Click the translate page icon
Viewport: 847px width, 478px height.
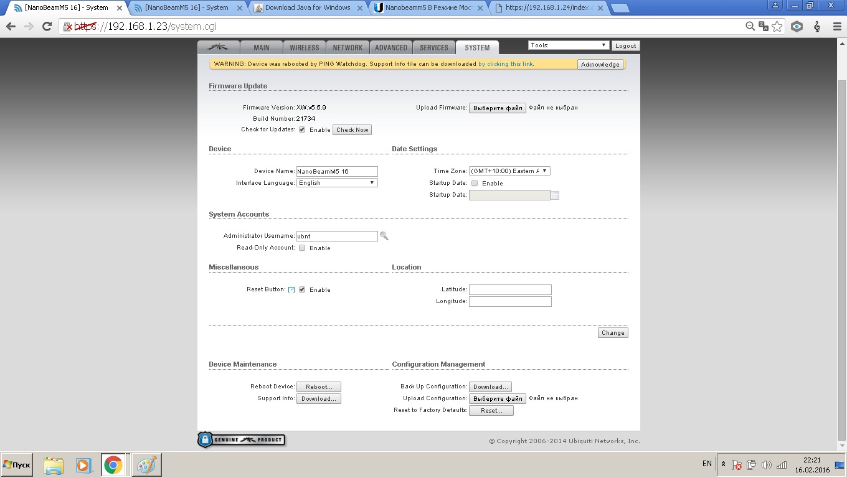pos(764,27)
